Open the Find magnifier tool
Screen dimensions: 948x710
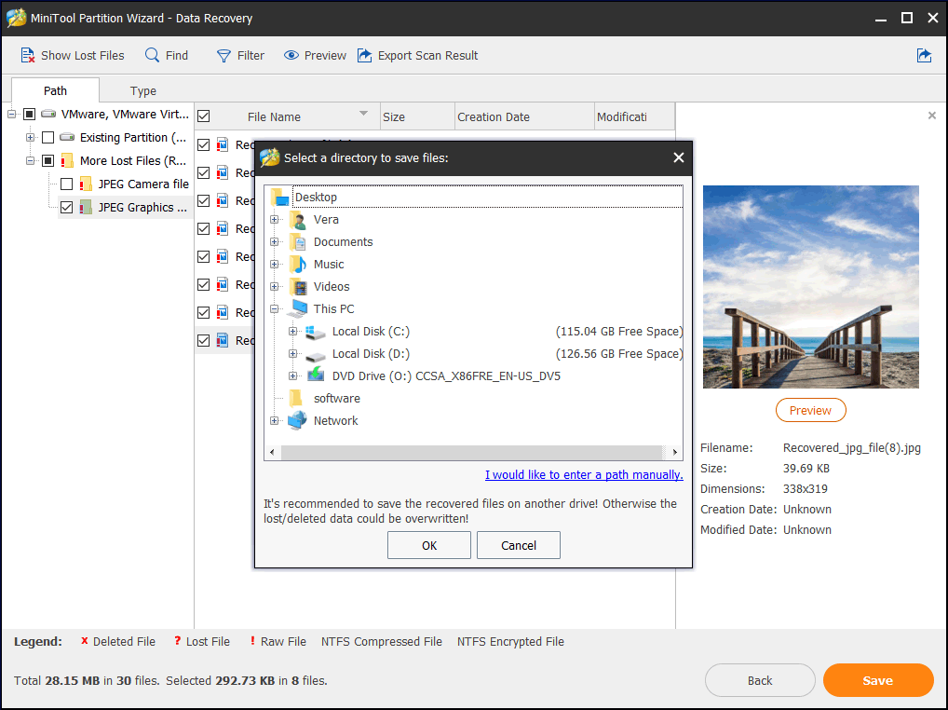pos(152,56)
